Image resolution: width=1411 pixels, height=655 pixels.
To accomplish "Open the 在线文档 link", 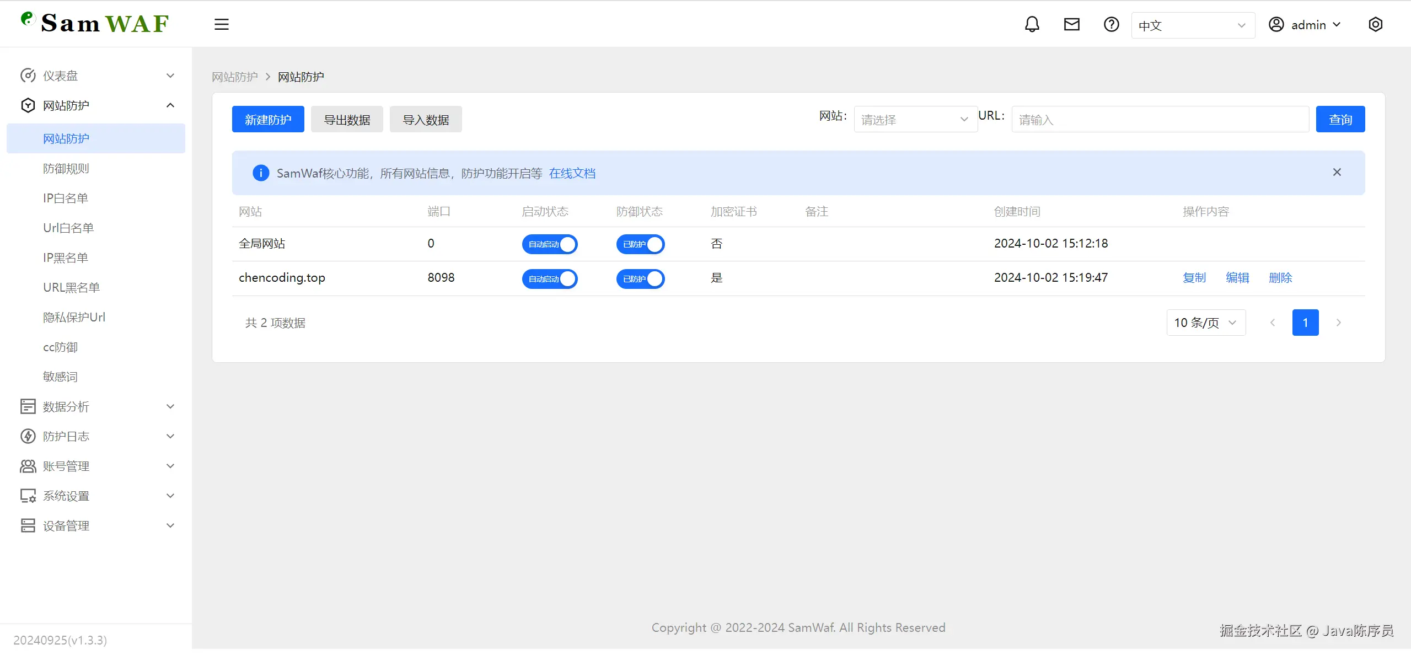I will (x=572, y=174).
